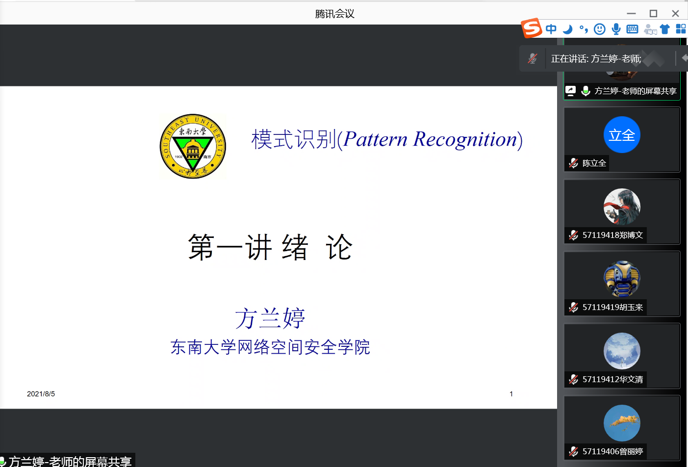
Task: Click the avatar of 57119419胡玉来
Action: tap(622, 279)
